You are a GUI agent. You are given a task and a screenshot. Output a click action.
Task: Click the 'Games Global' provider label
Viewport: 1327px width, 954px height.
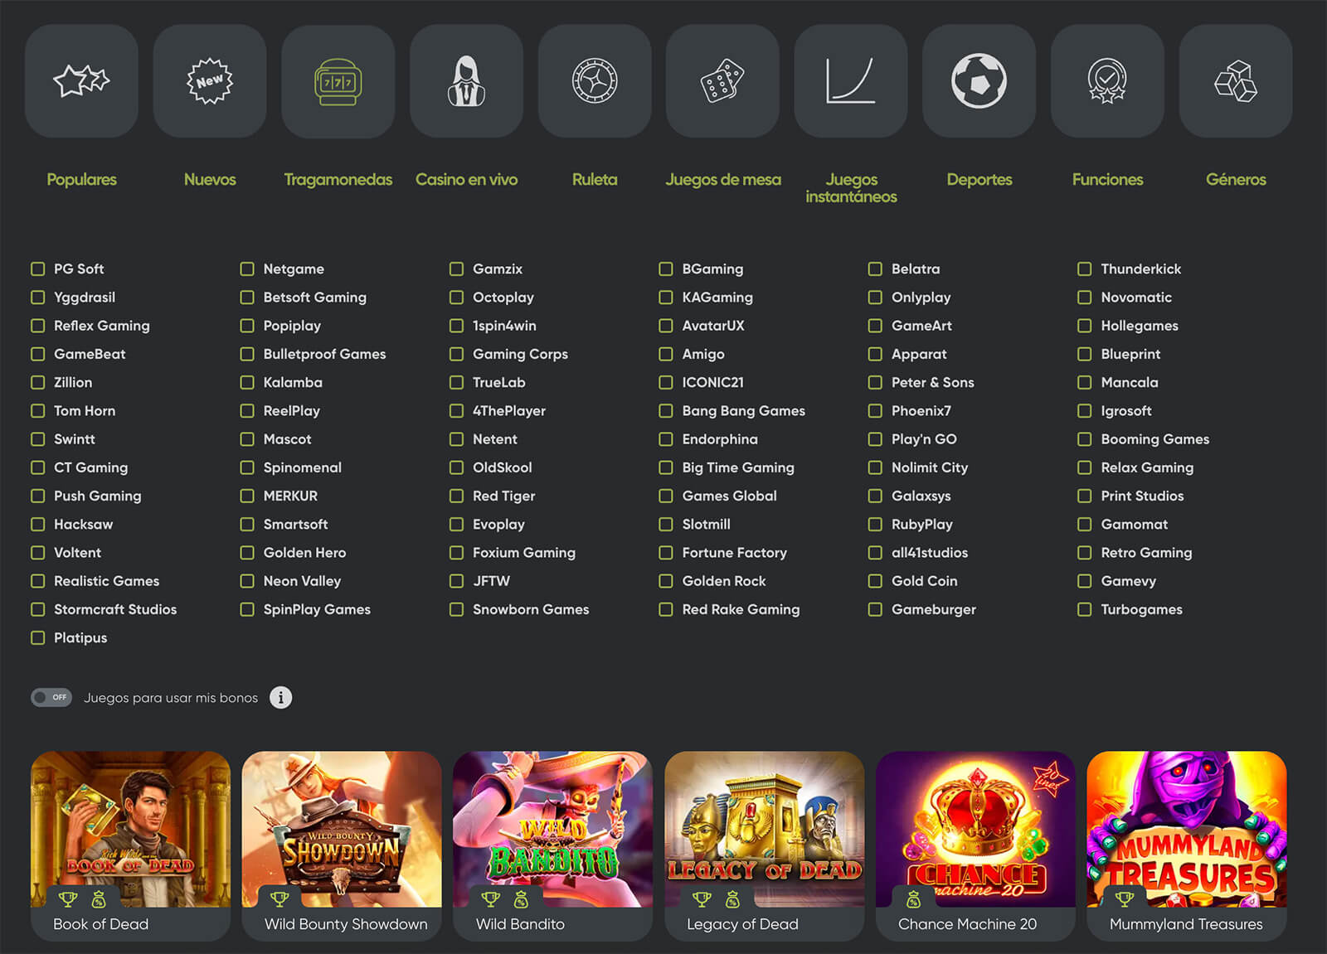tap(730, 496)
